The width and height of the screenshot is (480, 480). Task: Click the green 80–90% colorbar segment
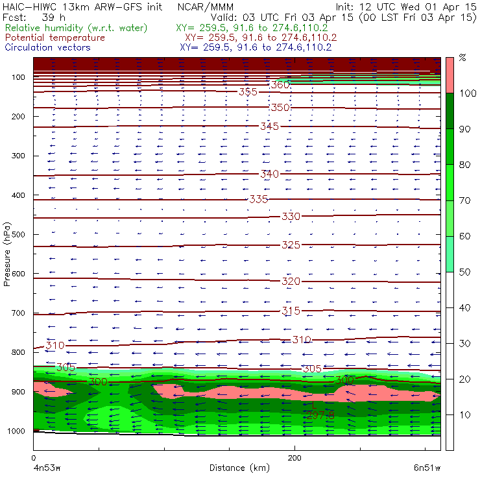(450, 147)
